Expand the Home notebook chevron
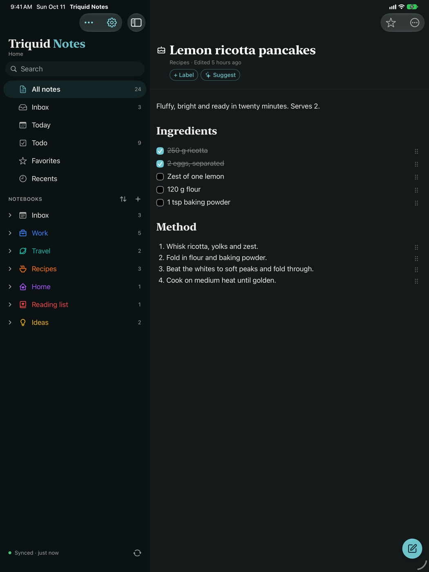Screen dimensions: 429x572 pyautogui.click(x=10, y=286)
